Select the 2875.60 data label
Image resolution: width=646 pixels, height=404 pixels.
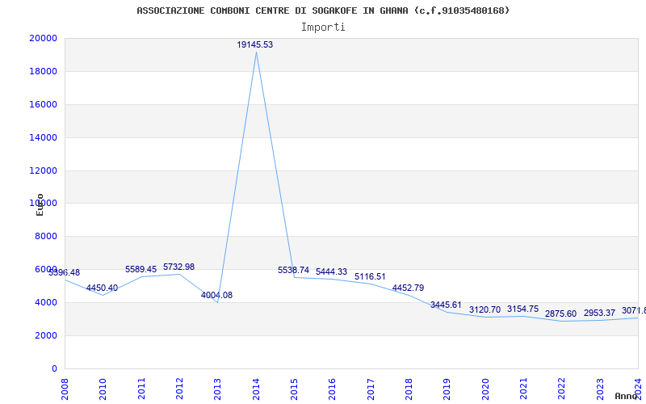click(560, 314)
